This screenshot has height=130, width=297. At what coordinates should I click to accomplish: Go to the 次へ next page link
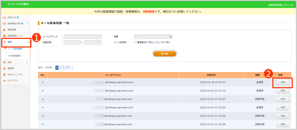tap(69, 68)
